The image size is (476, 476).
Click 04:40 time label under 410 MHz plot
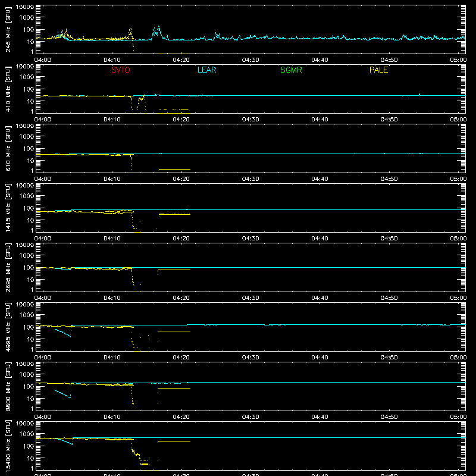(x=320, y=120)
